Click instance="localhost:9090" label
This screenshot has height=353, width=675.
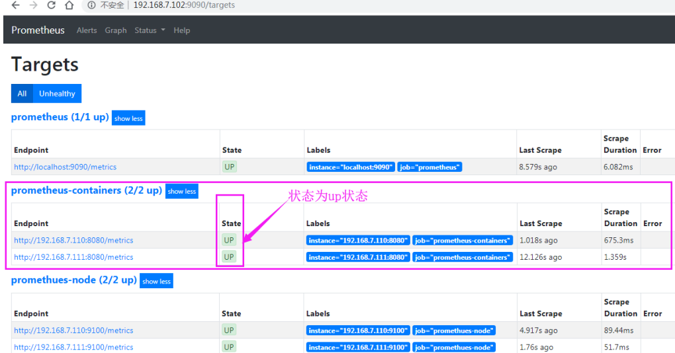pyautogui.click(x=351, y=167)
